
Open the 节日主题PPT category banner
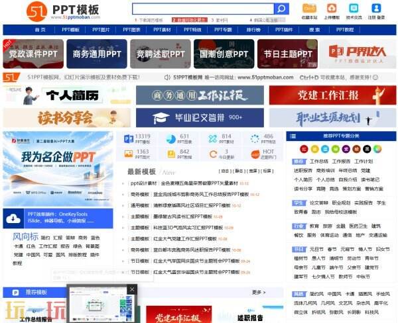287,54
